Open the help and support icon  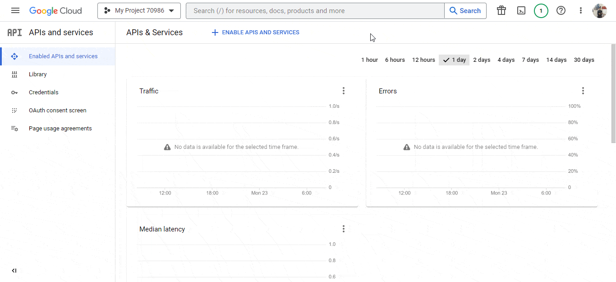point(561,10)
